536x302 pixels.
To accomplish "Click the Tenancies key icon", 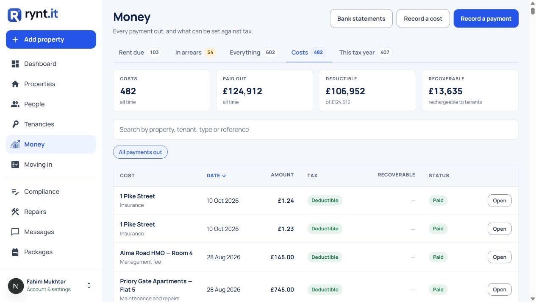I will (15, 124).
